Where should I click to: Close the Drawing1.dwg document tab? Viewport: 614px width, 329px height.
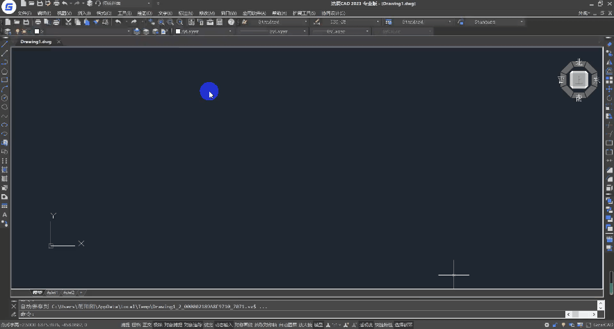59,42
